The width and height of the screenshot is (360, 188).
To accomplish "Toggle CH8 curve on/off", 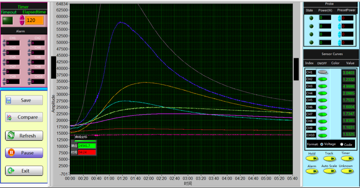I will (x=322, y=121).
